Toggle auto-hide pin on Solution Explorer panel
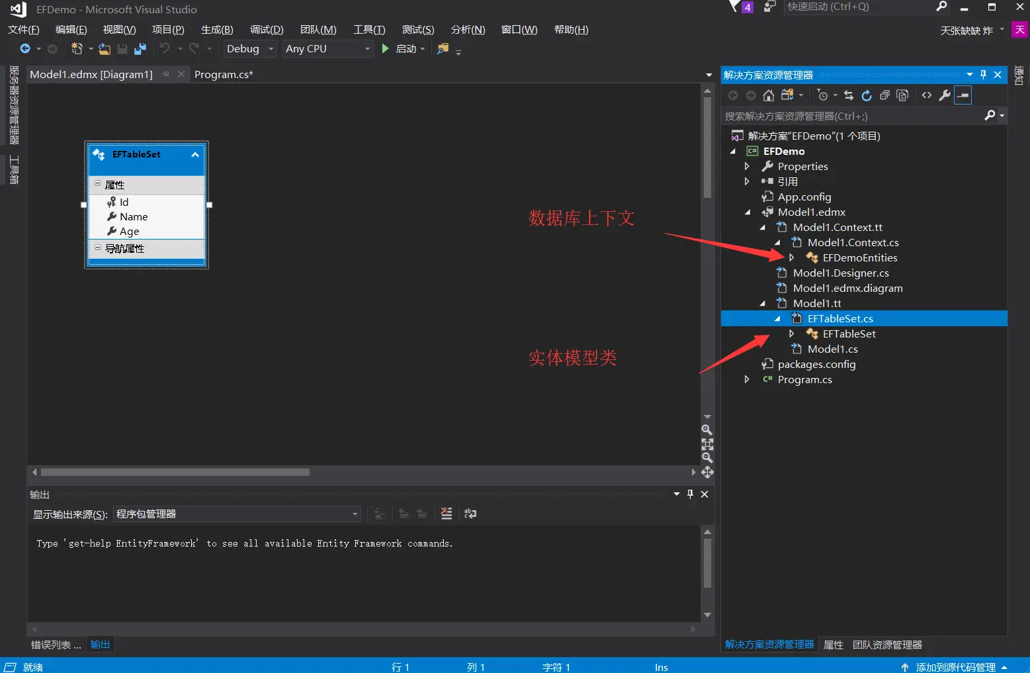Screen dimensions: 1030x673 [x=983, y=75]
